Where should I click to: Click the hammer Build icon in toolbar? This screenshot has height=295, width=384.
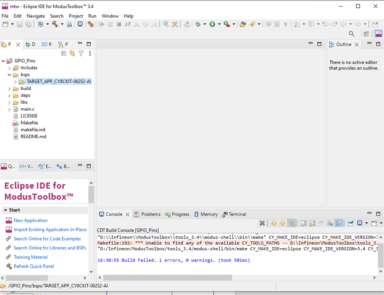pos(55,24)
